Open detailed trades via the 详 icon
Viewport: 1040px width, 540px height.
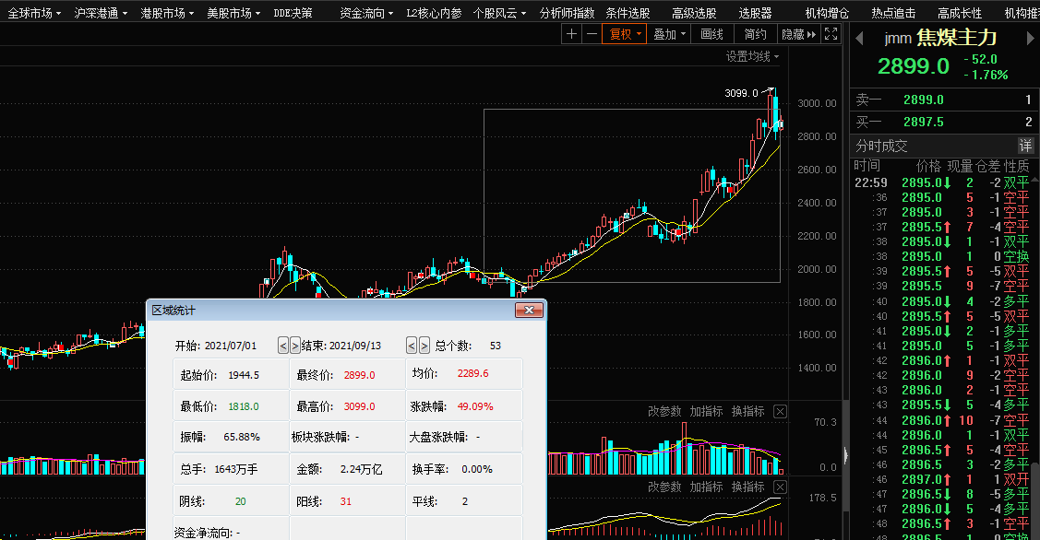1025,146
